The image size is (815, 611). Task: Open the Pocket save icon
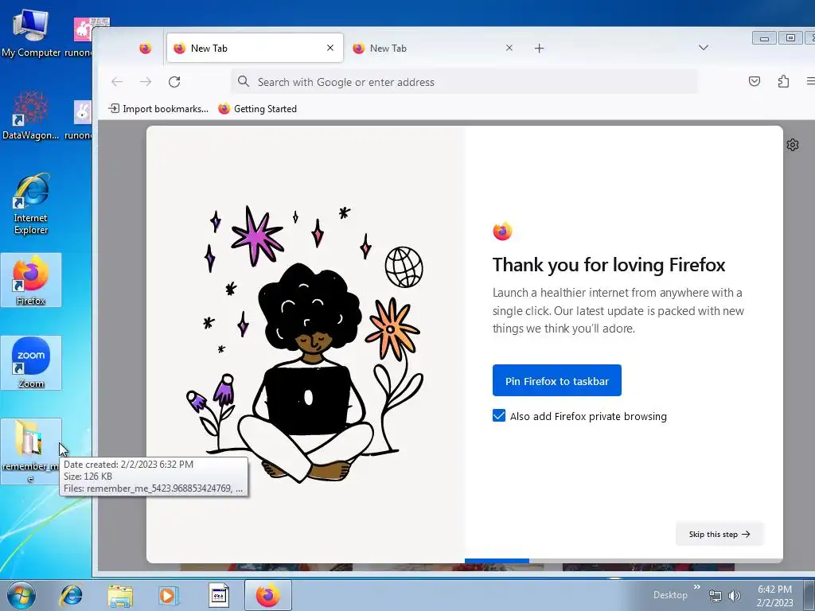[755, 81]
